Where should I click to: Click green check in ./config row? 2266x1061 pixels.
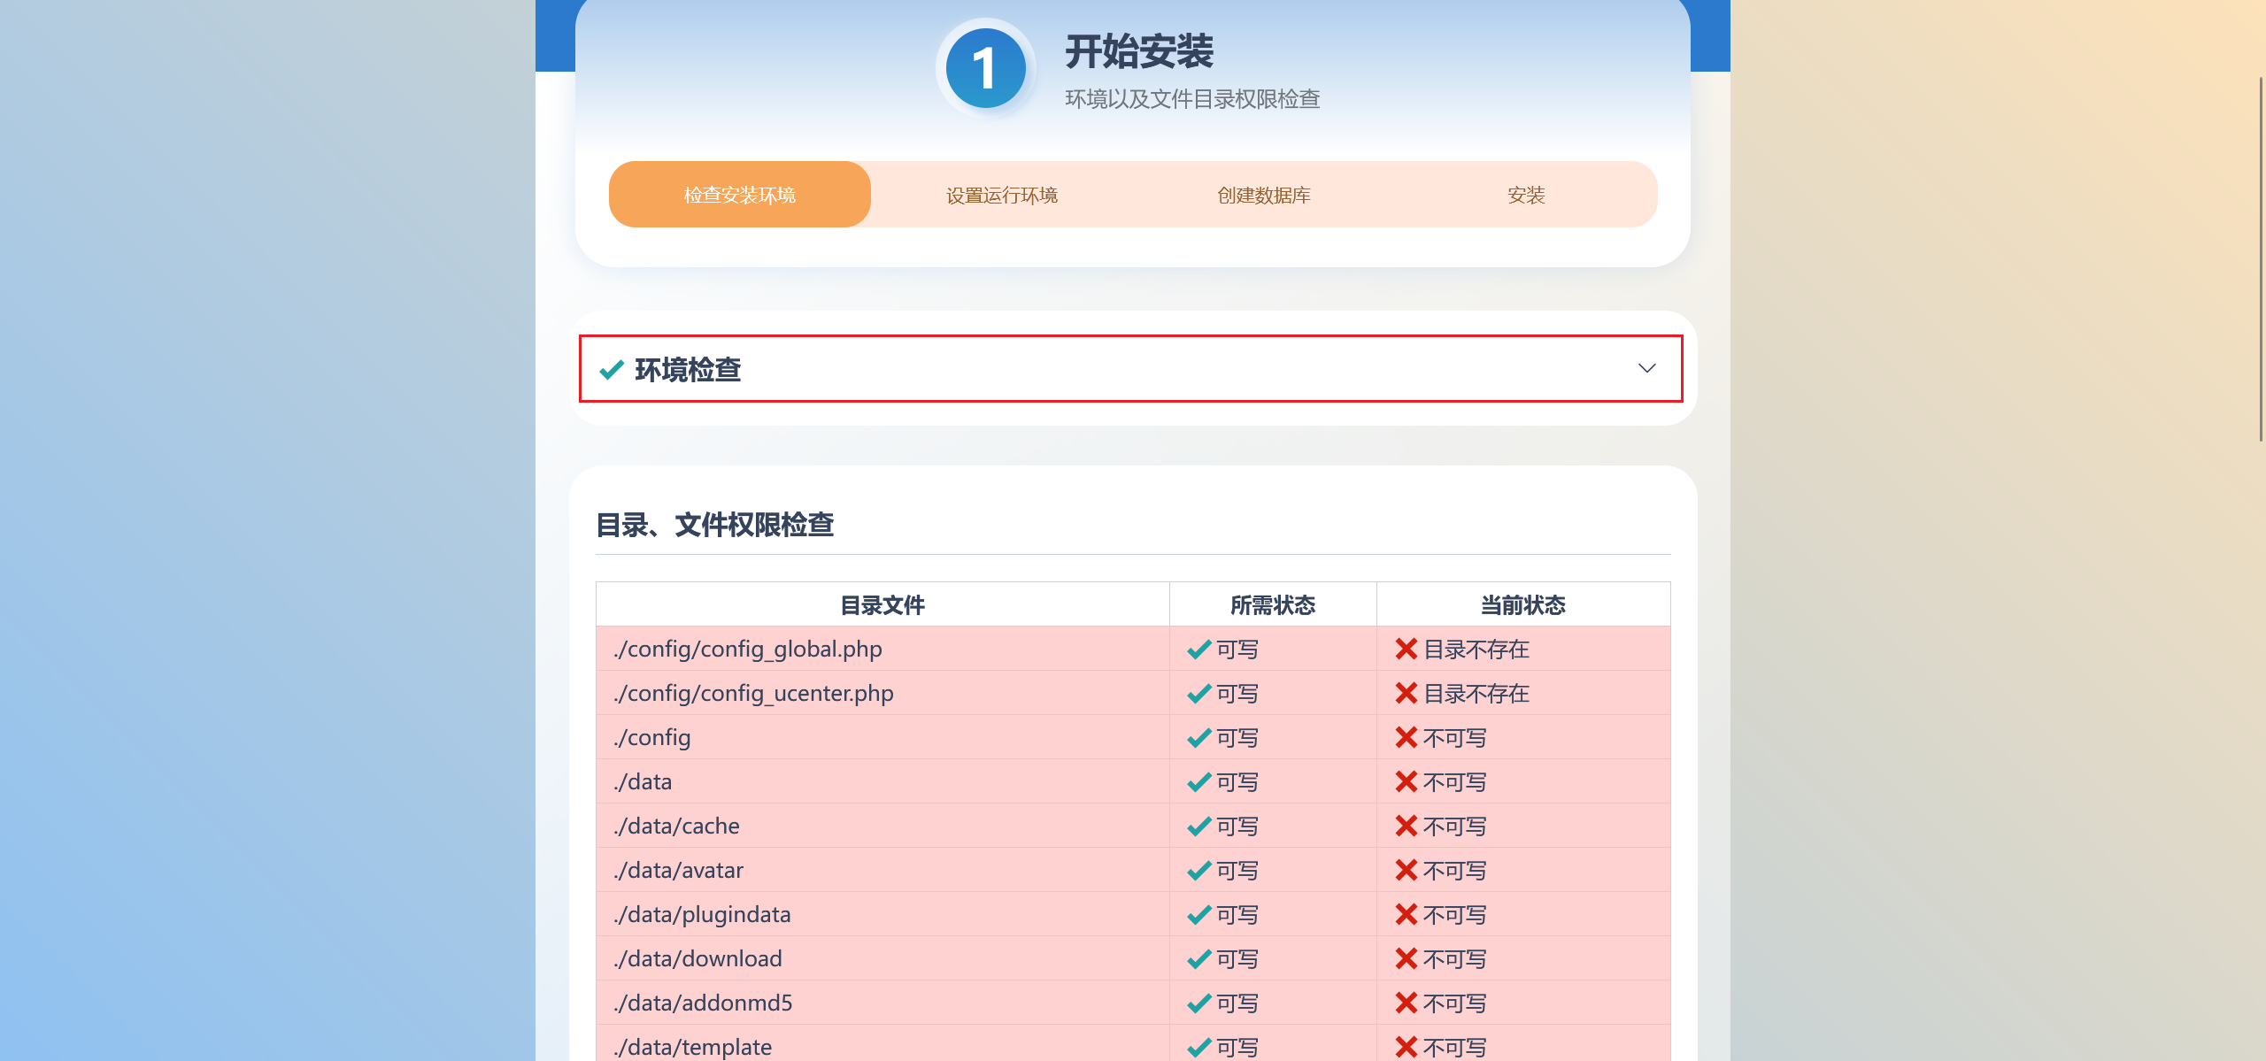point(1199,738)
